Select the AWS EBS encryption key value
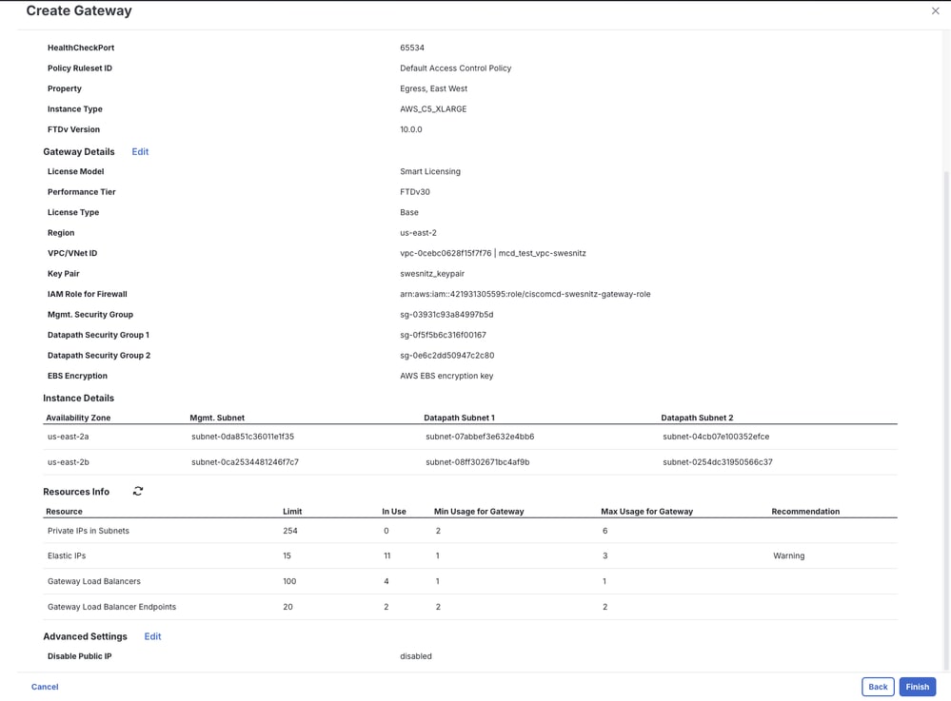 tap(446, 377)
